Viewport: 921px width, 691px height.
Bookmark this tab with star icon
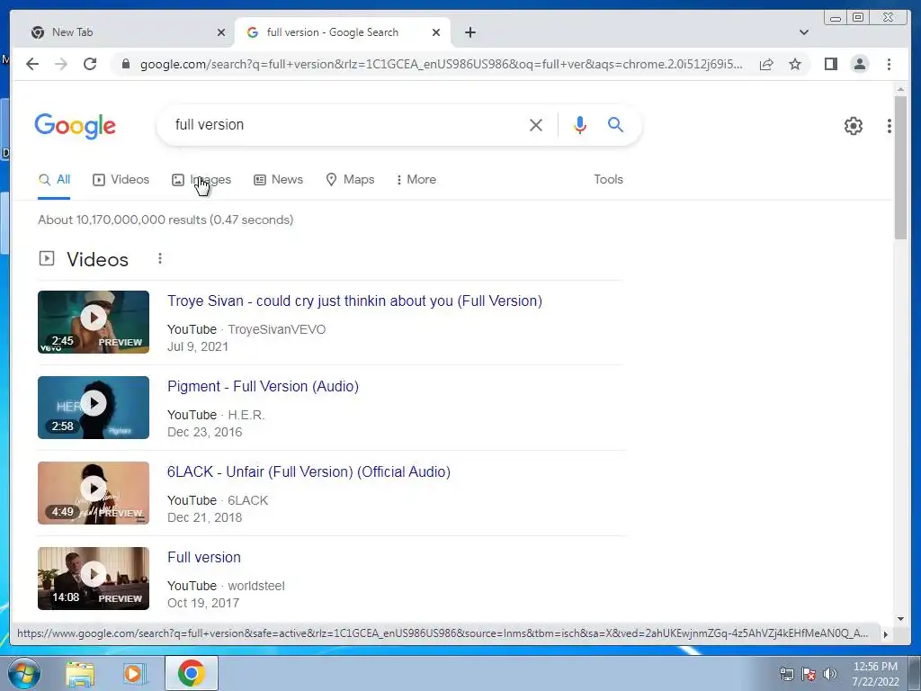pos(795,64)
